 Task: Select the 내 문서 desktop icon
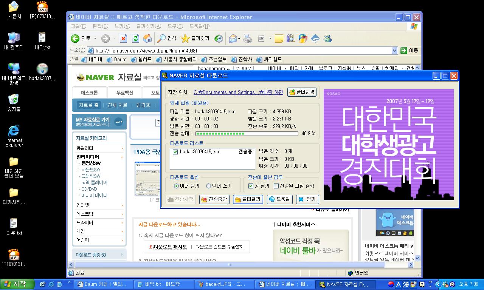point(14,10)
